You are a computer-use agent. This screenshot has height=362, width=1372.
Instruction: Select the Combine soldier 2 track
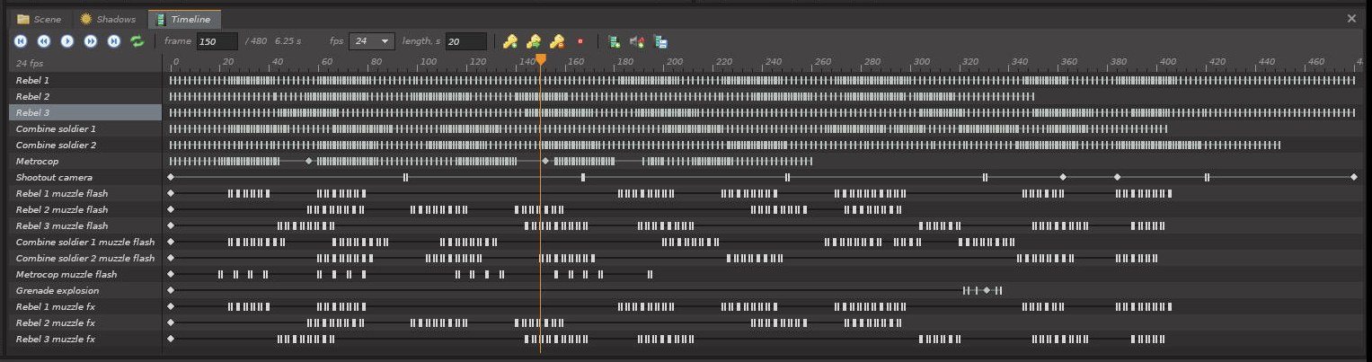(x=85, y=146)
